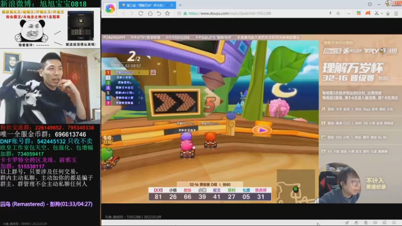Open the browser home page

150,14
